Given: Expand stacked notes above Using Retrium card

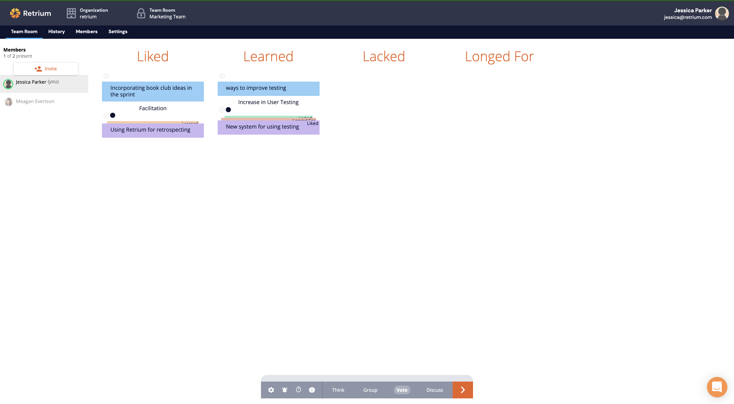Looking at the screenshot, I should 152,122.
